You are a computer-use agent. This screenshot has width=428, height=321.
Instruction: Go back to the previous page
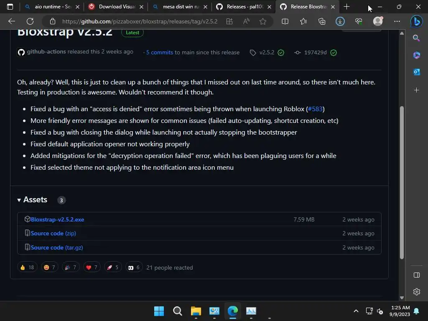point(11,21)
